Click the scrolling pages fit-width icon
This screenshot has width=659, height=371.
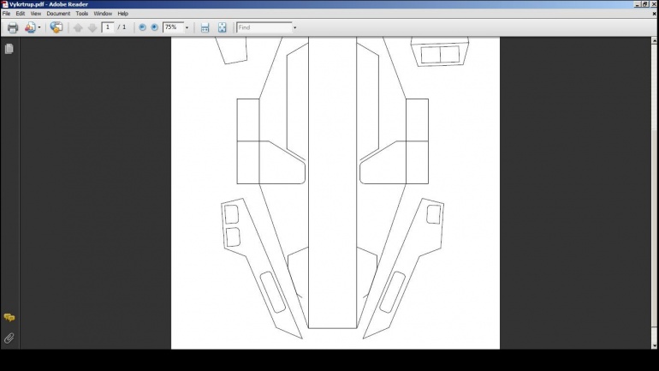pyautogui.click(x=205, y=27)
